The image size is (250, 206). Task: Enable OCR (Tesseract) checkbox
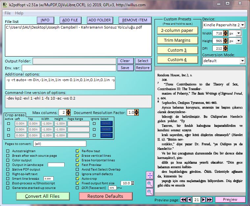(x=77, y=188)
